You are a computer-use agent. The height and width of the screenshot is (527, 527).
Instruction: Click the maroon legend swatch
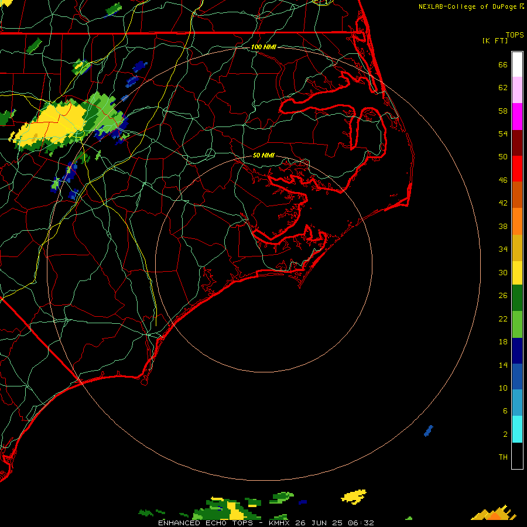517,143
